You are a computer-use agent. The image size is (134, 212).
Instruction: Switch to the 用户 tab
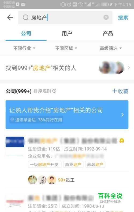point(67,34)
